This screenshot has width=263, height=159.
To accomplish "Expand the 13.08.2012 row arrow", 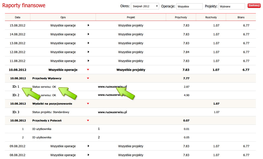I will (x=88, y=43).
